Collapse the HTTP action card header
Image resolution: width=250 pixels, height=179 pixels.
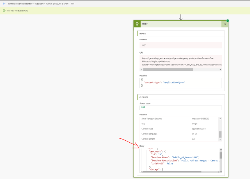coord(180,24)
